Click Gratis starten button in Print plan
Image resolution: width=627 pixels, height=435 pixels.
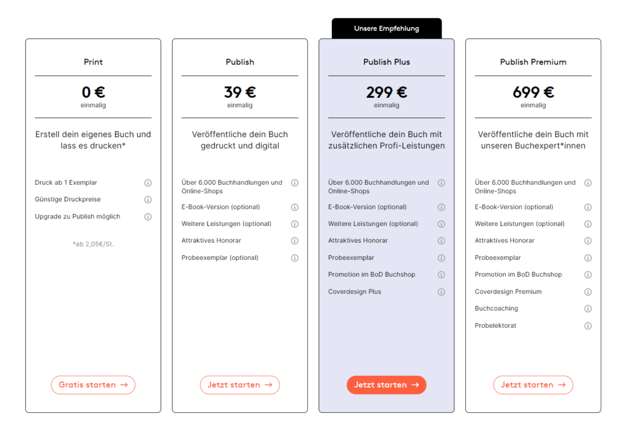tap(93, 385)
